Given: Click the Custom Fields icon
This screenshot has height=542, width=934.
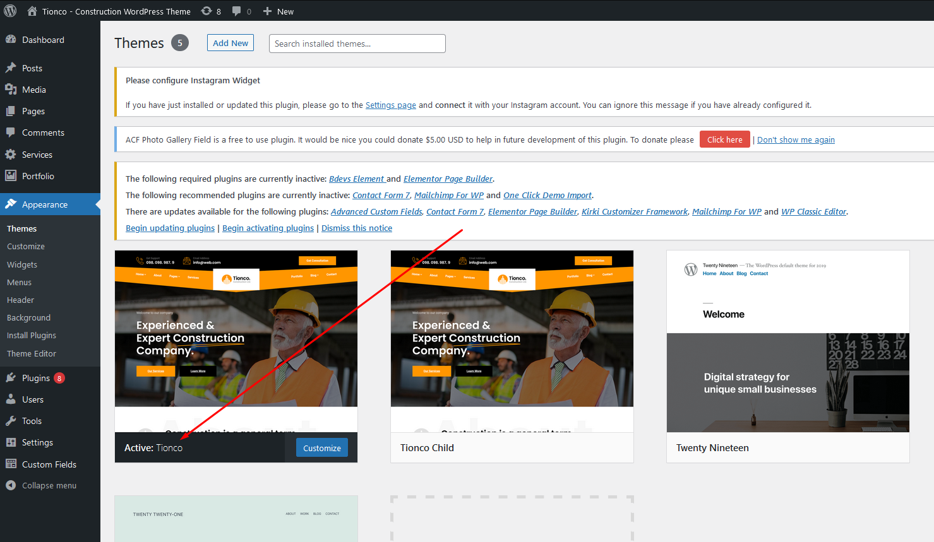Looking at the screenshot, I should click(x=11, y=464).
